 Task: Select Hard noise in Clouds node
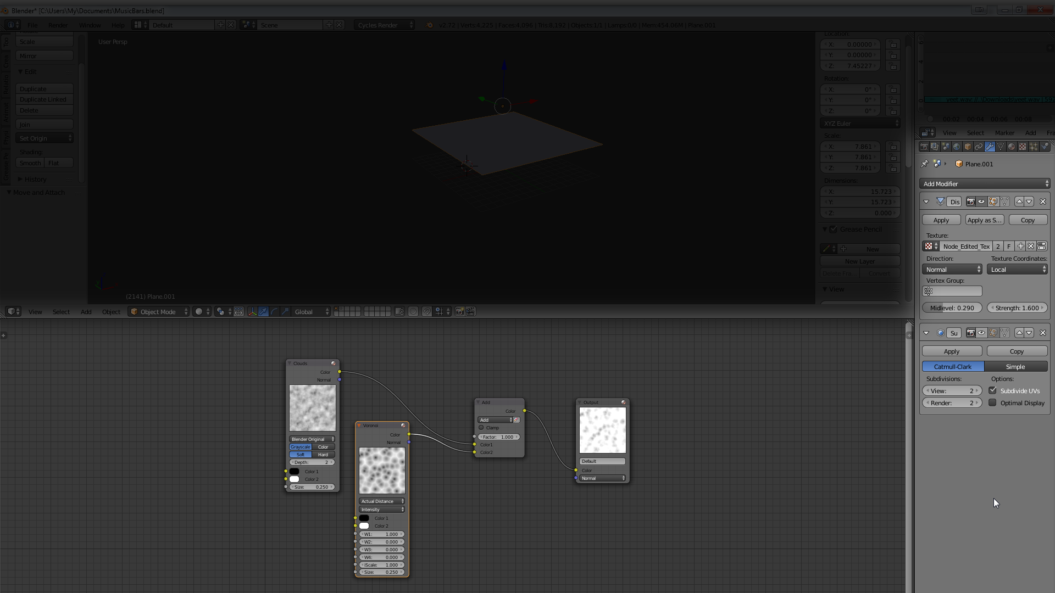[323, 455]
